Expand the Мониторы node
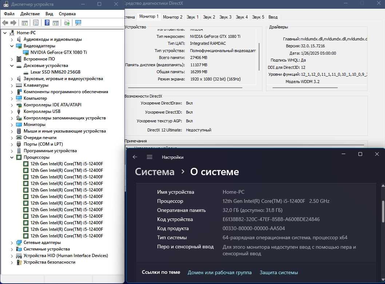The width and height of the screenshot is (385, 284). 12,125
